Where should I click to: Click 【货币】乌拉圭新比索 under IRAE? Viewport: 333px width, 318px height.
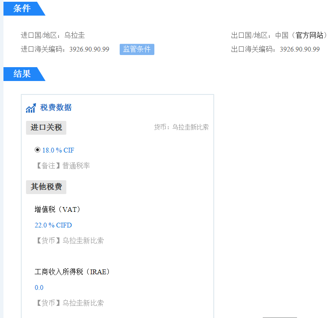69,303
